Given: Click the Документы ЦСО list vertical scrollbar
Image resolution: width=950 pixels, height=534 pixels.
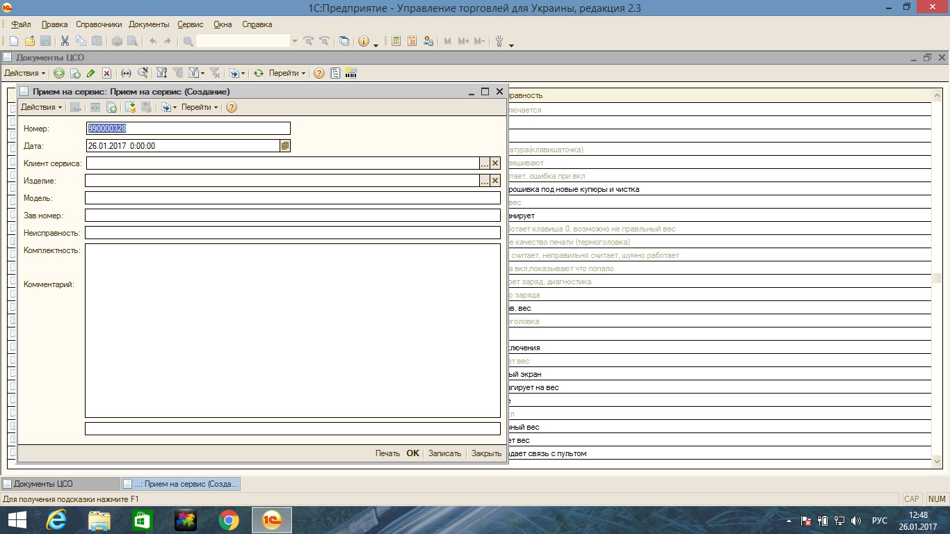Looking at the screenshot, I should pyautogui.click(x=937, y=278).
